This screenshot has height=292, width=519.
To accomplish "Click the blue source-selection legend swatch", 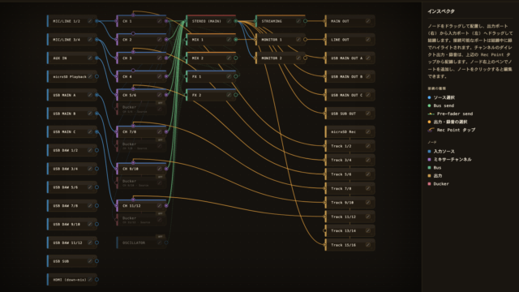I will click(x=429, y=97).
